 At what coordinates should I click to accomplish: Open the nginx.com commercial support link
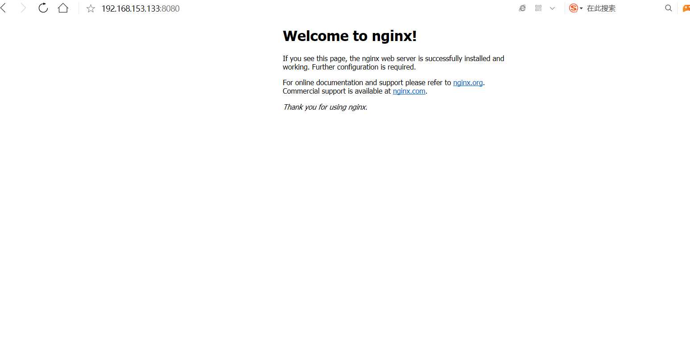(x=409, y=91)
